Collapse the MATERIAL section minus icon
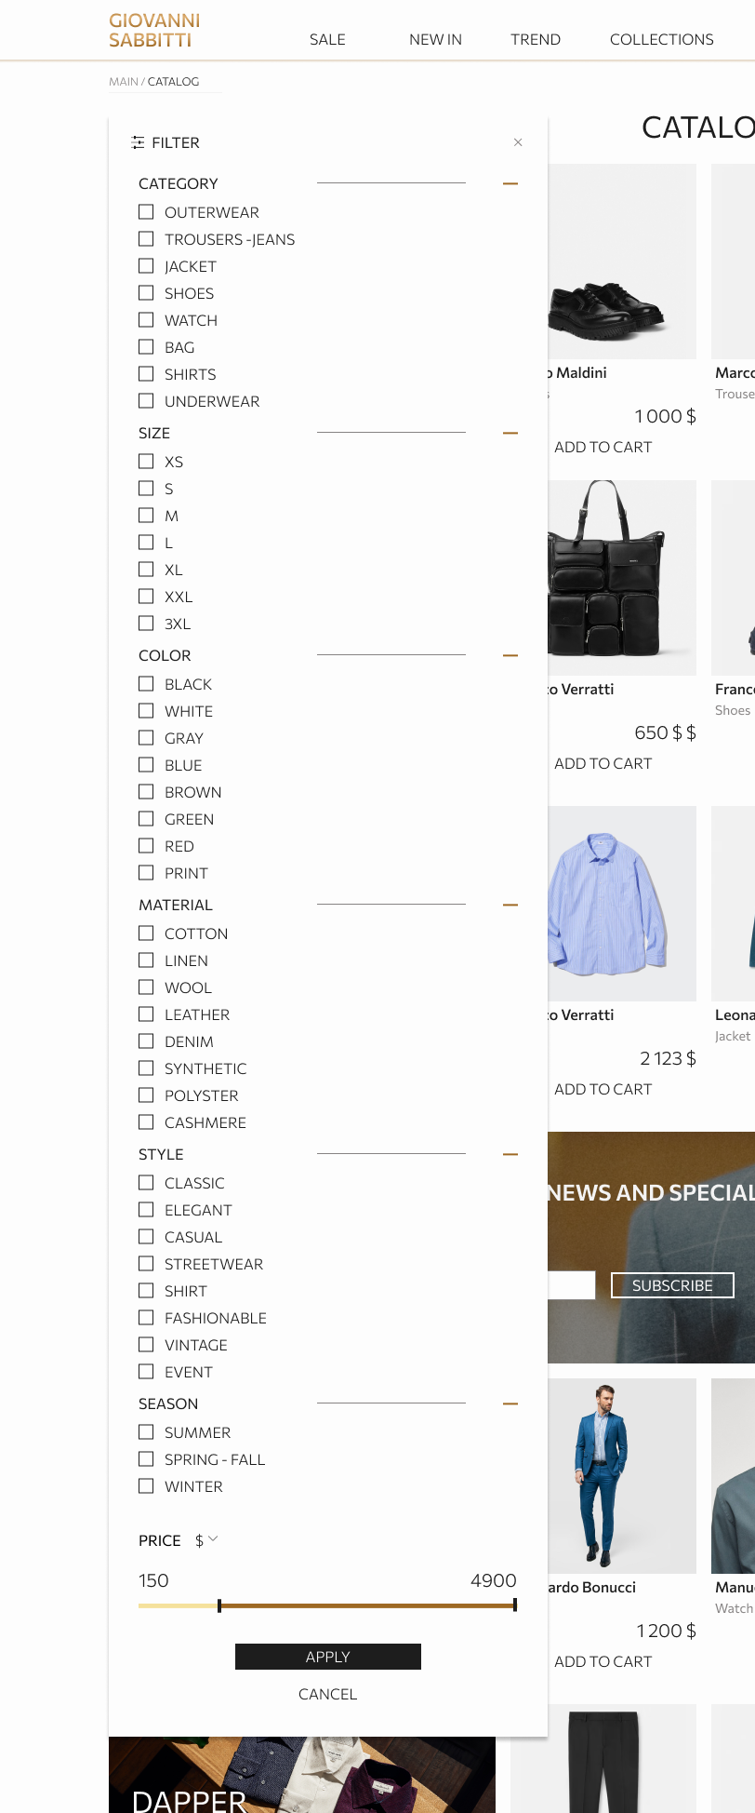 [510, 905]
